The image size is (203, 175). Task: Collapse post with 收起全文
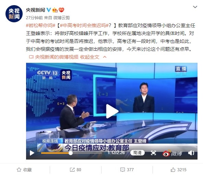pos(89,57)
